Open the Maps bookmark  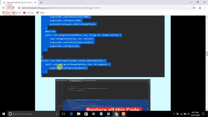point(40,13)
